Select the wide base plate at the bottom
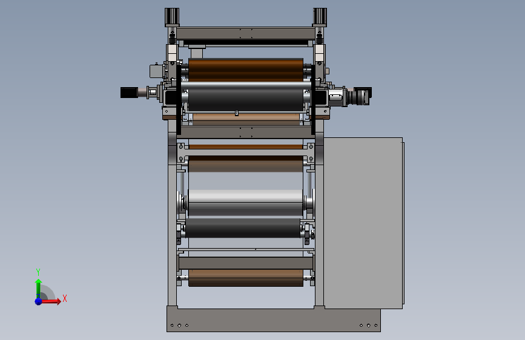Screen dimensions: 525x340 click(x=274, y=320)
